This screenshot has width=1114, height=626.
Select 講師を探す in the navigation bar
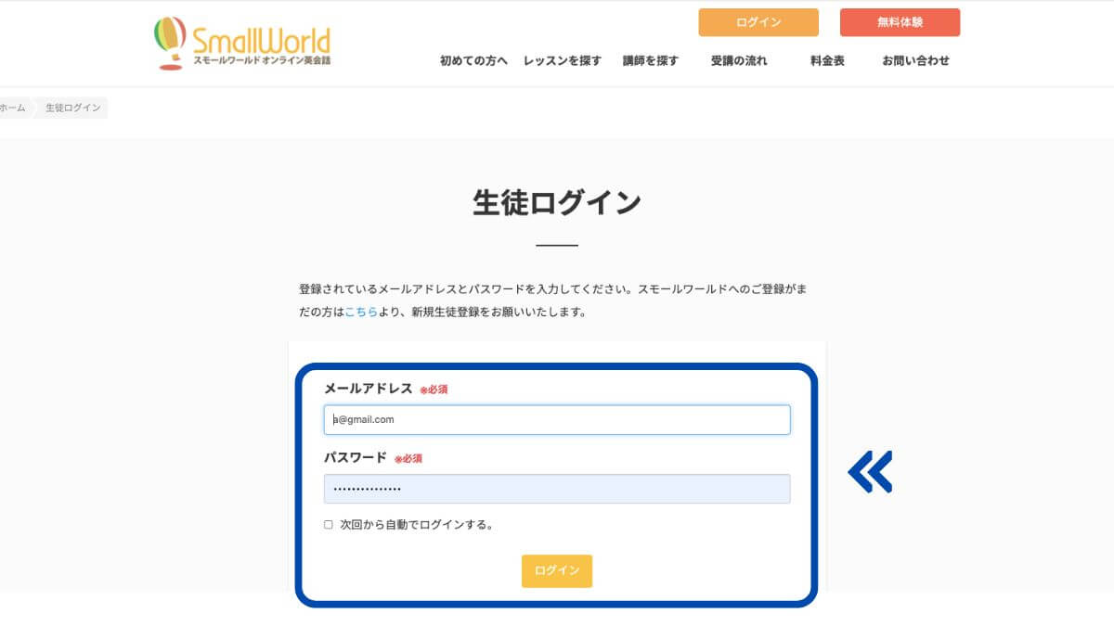coord(651,61)
